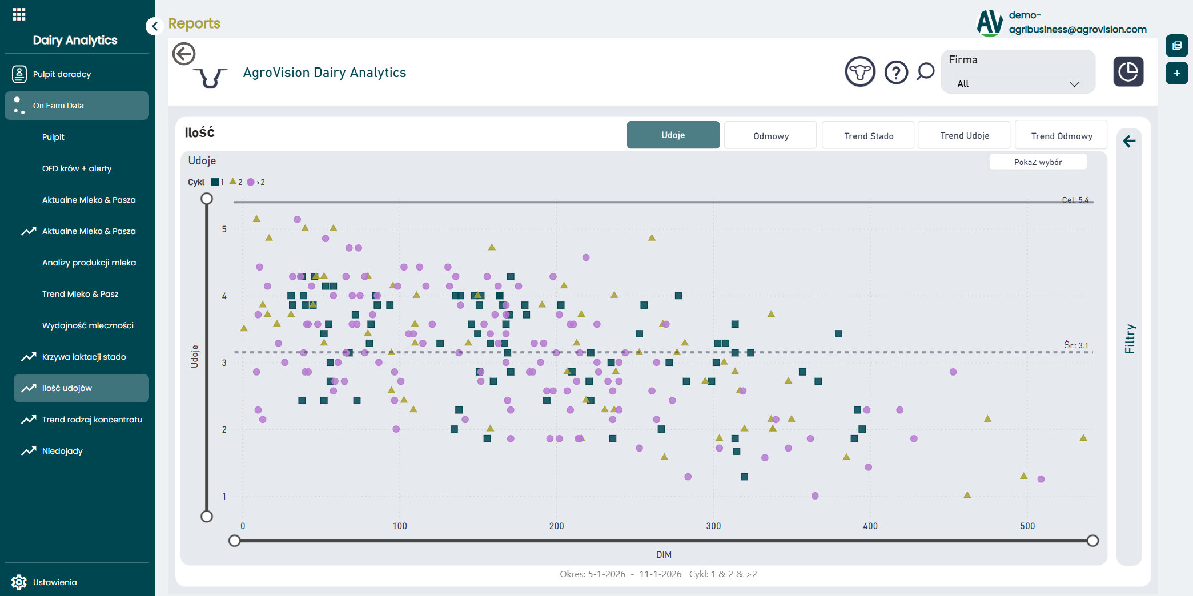Click the circled back arrow icon
The width and height of the screenshot is (1193, 596).
tap(184, 54)
